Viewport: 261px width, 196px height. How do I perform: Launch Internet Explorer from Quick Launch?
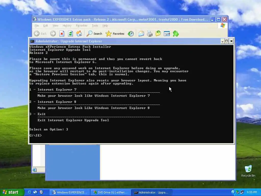click(x=29, y=192)
